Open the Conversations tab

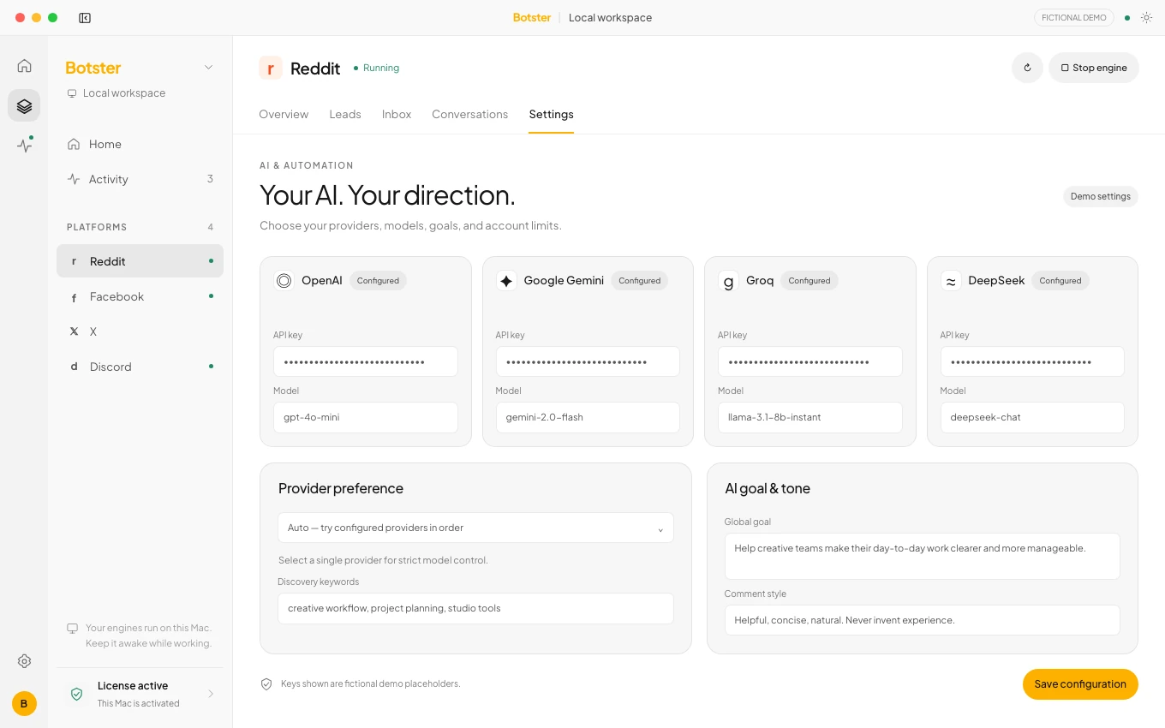469,115
